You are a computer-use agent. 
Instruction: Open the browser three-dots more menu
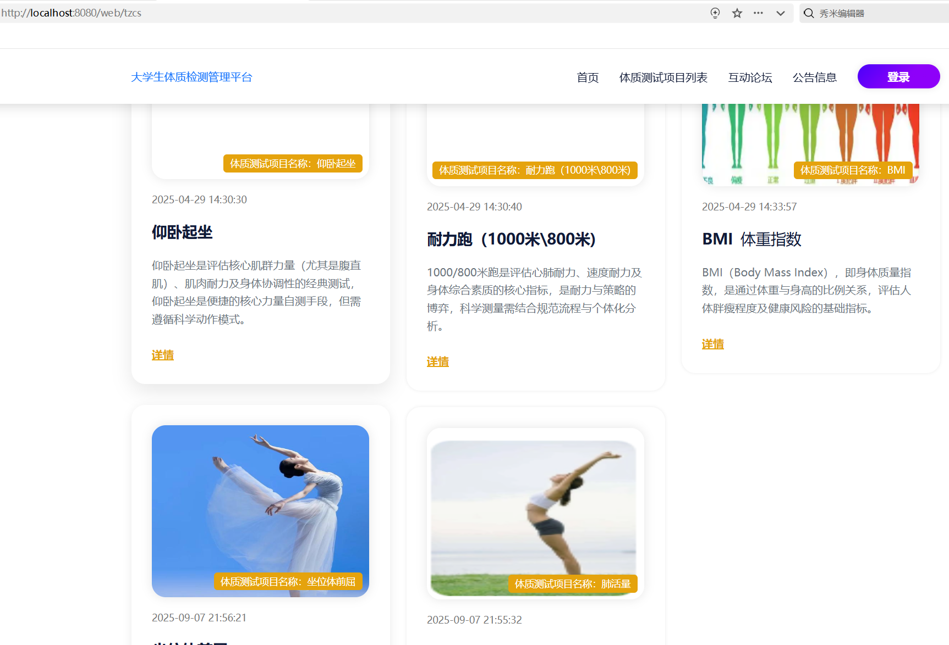click(758, 13)
